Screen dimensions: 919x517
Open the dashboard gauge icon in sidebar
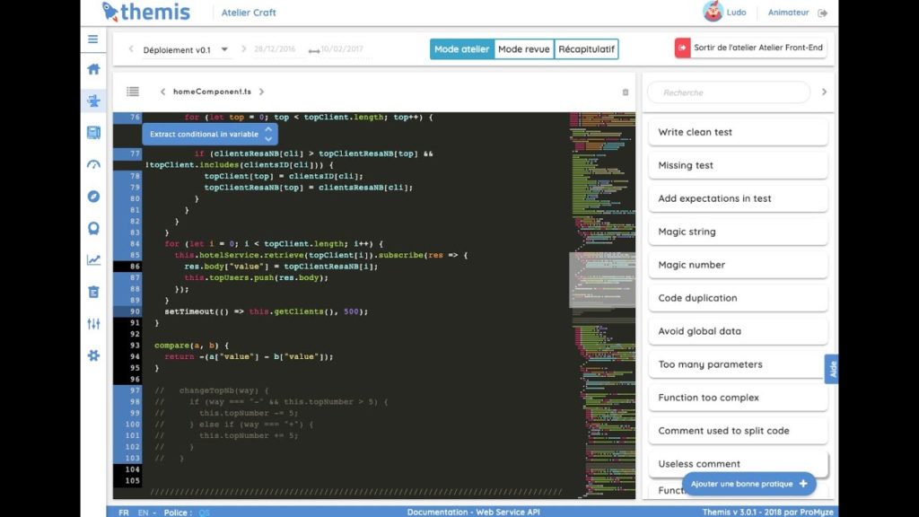(93, 164)
